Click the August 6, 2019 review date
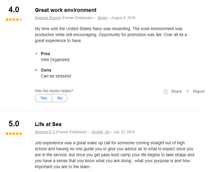 [123, 18]
